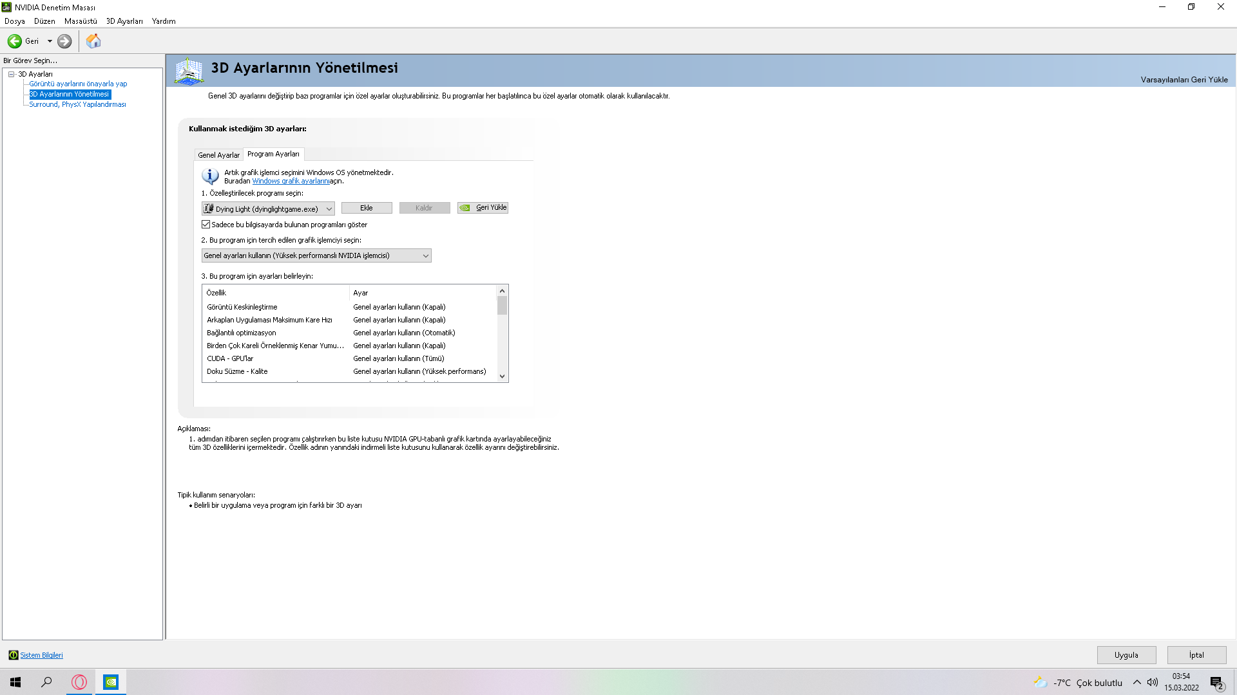Open taskbar search
1237x695 pixels.
(46, 682)
